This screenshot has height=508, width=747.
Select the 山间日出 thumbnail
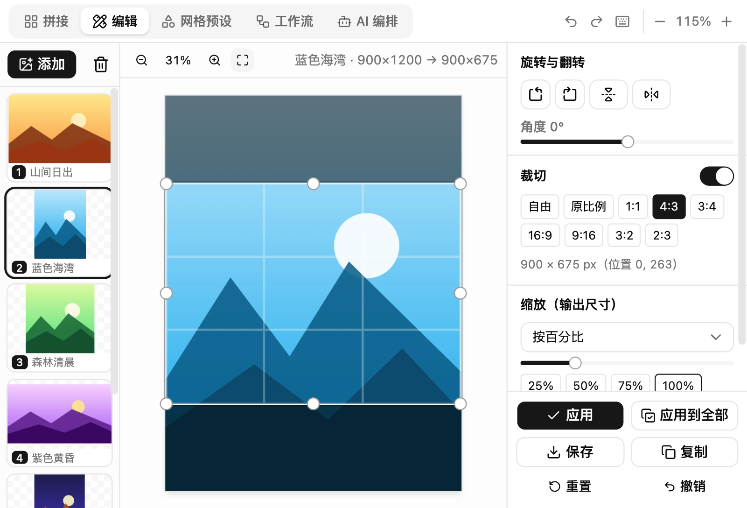coord(59,137)
